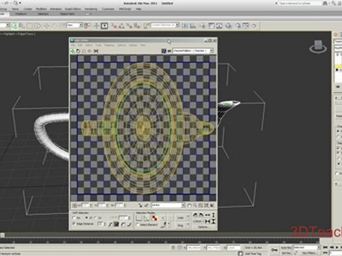Open the Named Selection Sets dropdown
This screenshot has height=256, width=342.
click(x=165, y=25)
